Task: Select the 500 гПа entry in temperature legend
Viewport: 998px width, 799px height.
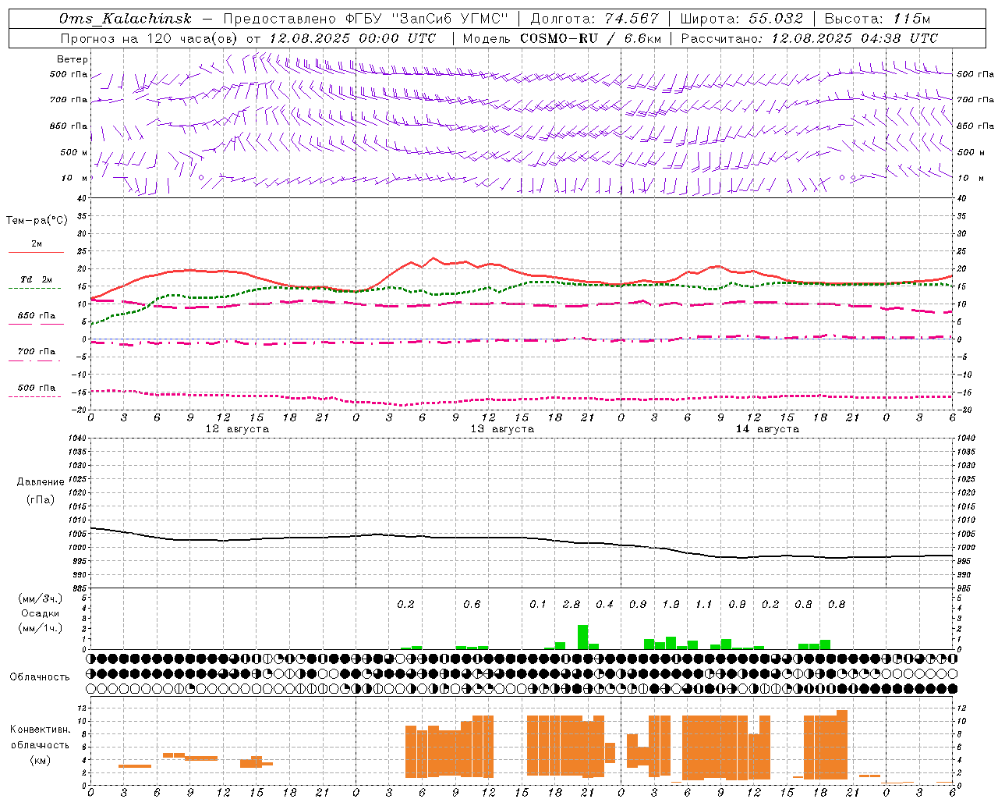Action: pos(37,388)
